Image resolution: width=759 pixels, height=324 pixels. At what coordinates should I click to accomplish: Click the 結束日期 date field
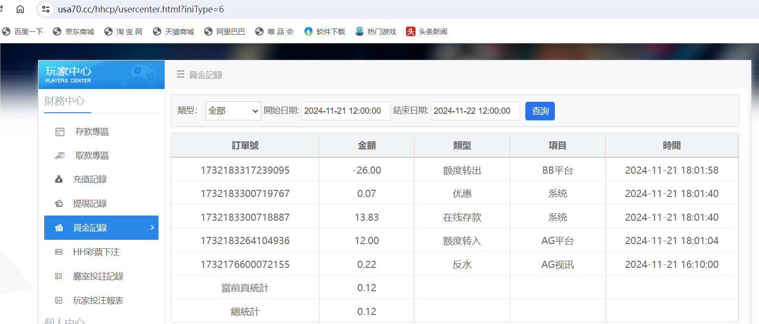tap(475, 111)
